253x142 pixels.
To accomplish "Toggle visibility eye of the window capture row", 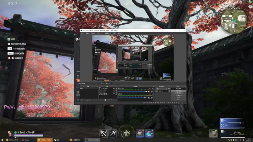I will click(114, 90).
